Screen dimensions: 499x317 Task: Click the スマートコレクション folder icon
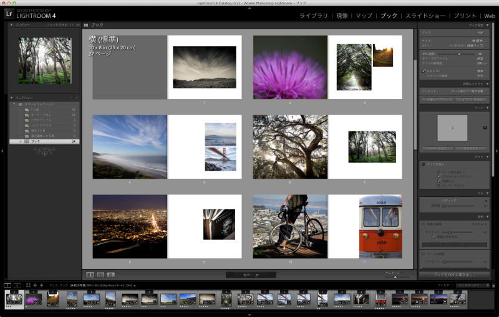[21, 104]
